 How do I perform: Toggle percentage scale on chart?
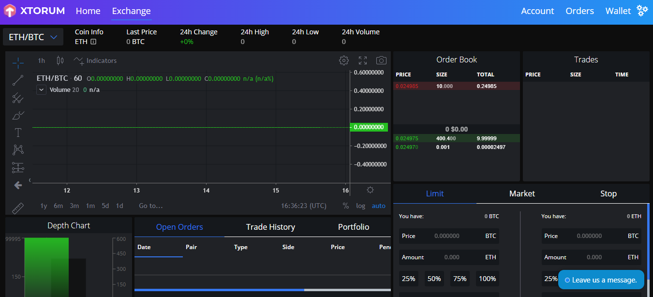[345, 206]
